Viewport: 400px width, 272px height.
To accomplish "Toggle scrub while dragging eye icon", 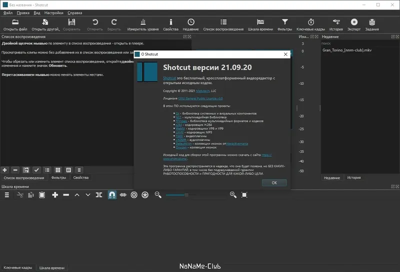I will (123, 195).
